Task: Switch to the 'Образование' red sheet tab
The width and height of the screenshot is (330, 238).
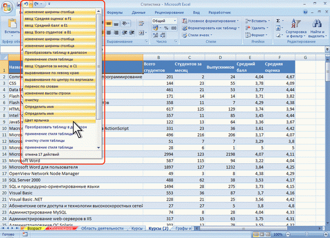Action: (61, 228)
